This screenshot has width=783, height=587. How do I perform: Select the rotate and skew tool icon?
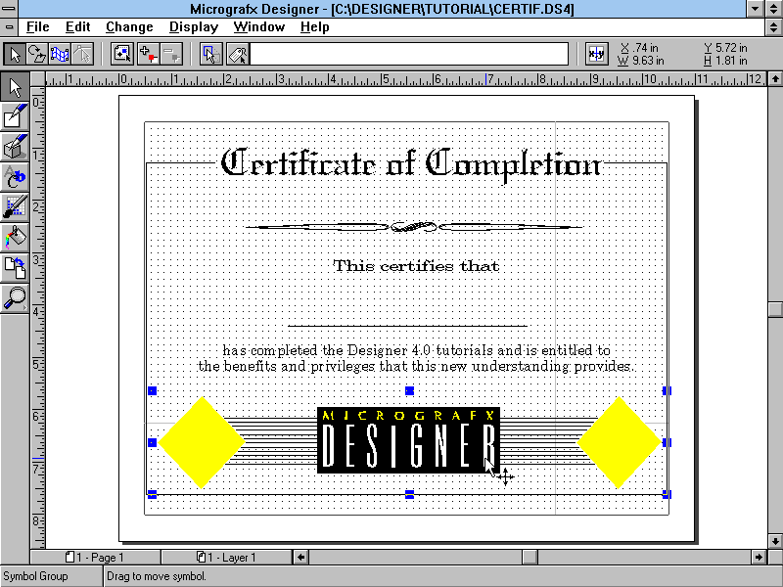37,54
